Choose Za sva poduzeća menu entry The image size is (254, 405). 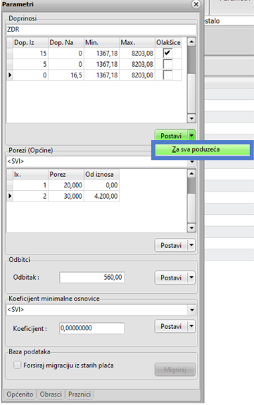coord(202,149)
